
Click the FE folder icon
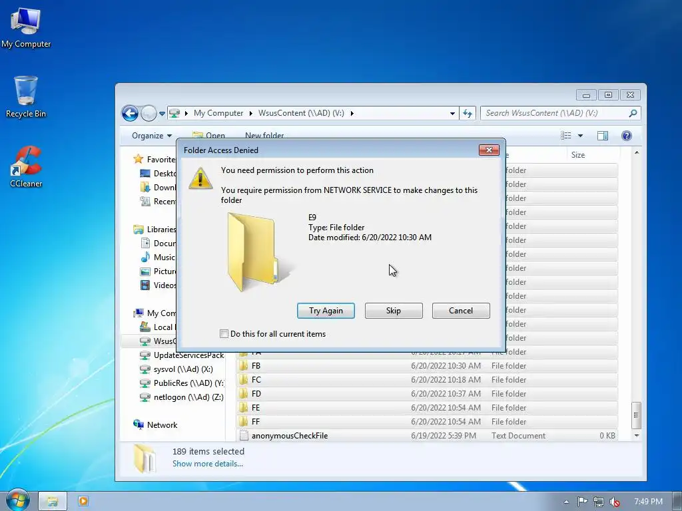click(x=244, y=408)
